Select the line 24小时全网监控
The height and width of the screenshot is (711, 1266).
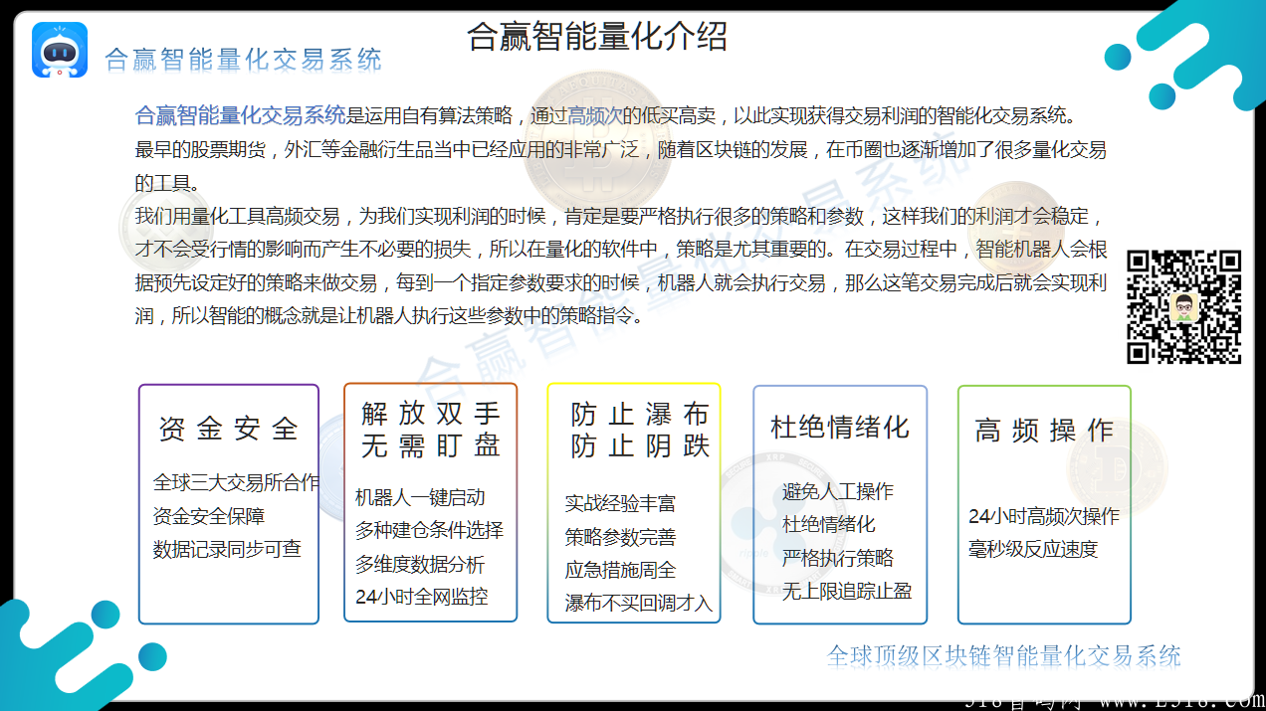click(x=422, y=598)
